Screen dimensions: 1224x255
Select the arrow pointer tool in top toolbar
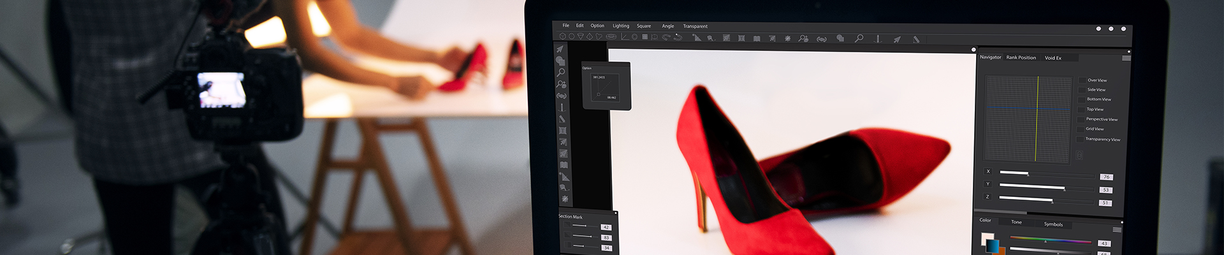click(x=897, y=39)
